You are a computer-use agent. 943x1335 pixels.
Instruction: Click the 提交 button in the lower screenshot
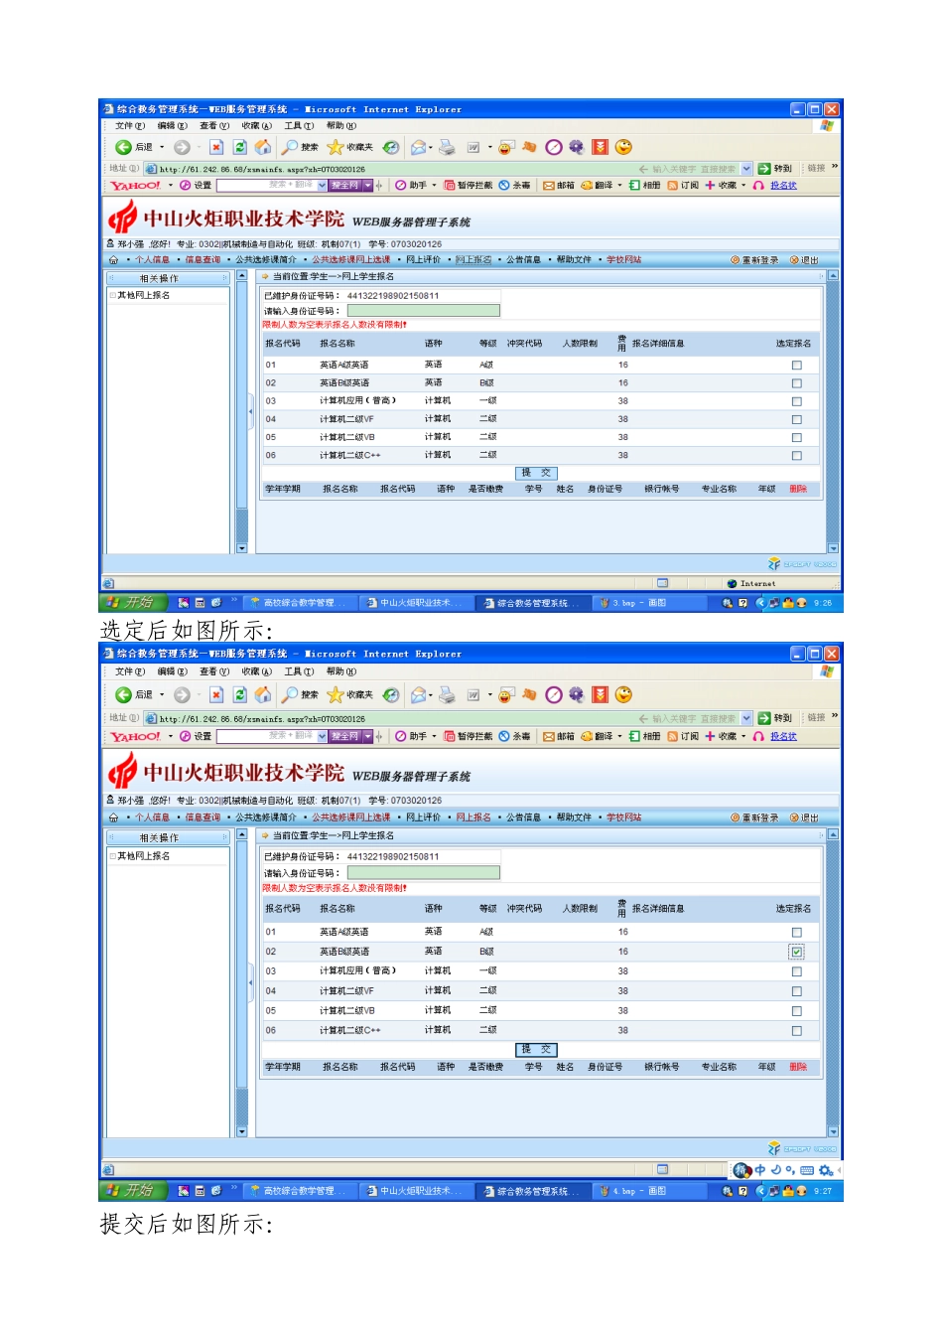point(536,1049)
